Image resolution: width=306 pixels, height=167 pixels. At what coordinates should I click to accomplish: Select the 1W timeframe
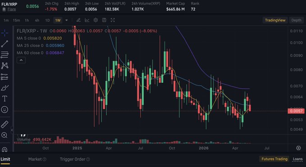(58, 20)
